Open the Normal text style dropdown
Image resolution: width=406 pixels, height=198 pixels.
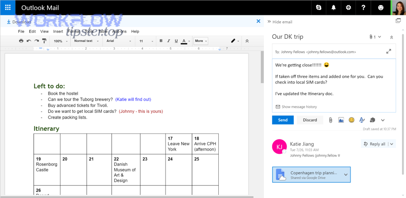point(87,41)
